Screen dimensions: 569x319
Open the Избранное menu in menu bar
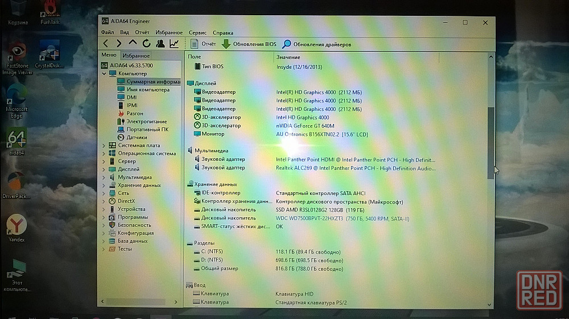[x=169, y=32]
